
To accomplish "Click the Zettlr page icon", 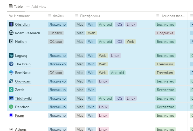I will [x=11, y=89].
